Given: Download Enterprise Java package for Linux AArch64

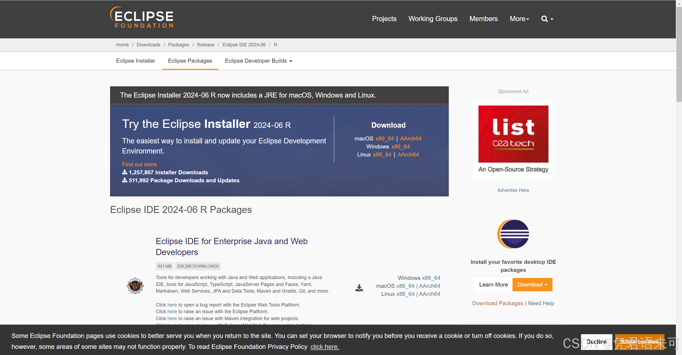Looking at the screenshot, I should pyautogui.click(x=429, y=294).
